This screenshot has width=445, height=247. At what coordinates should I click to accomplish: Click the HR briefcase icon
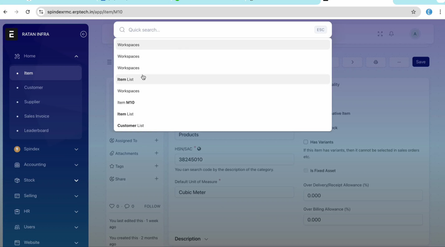(17, 211)
